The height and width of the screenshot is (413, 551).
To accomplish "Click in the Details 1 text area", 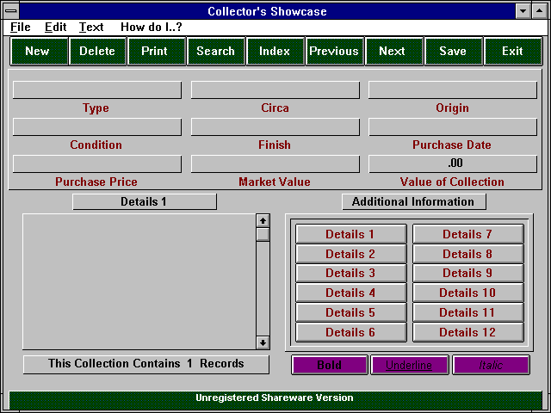I will [138, 281].
